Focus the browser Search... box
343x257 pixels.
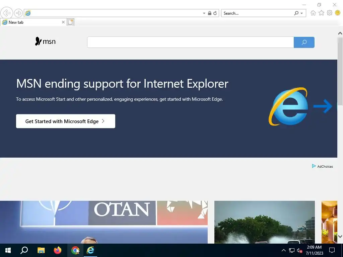pyautogui.click(x=257, y=13)
